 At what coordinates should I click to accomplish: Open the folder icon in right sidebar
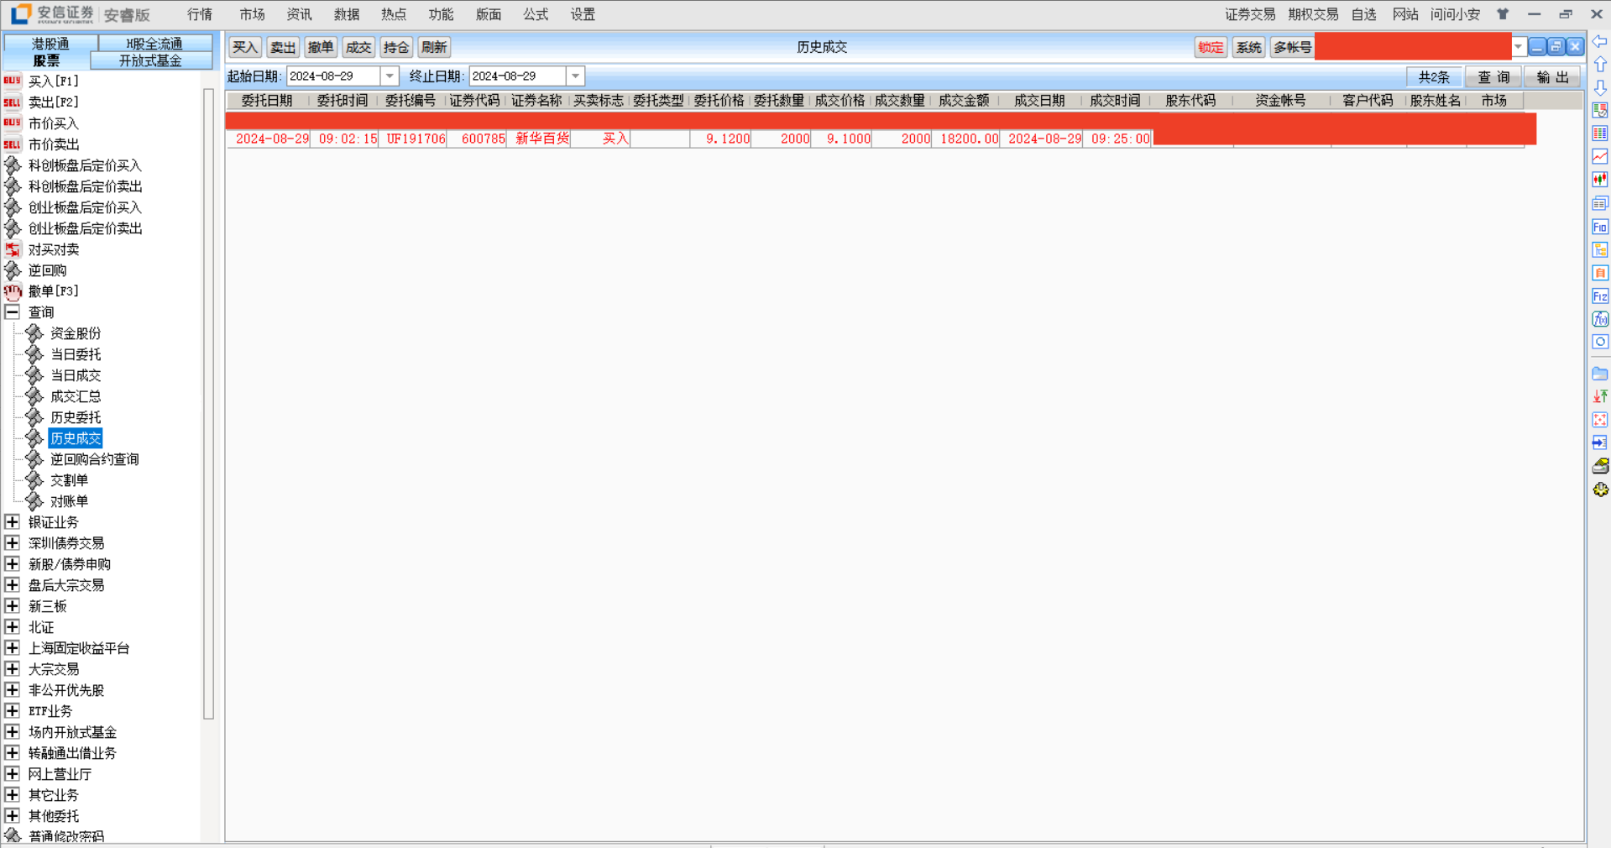pos(1600,374)
